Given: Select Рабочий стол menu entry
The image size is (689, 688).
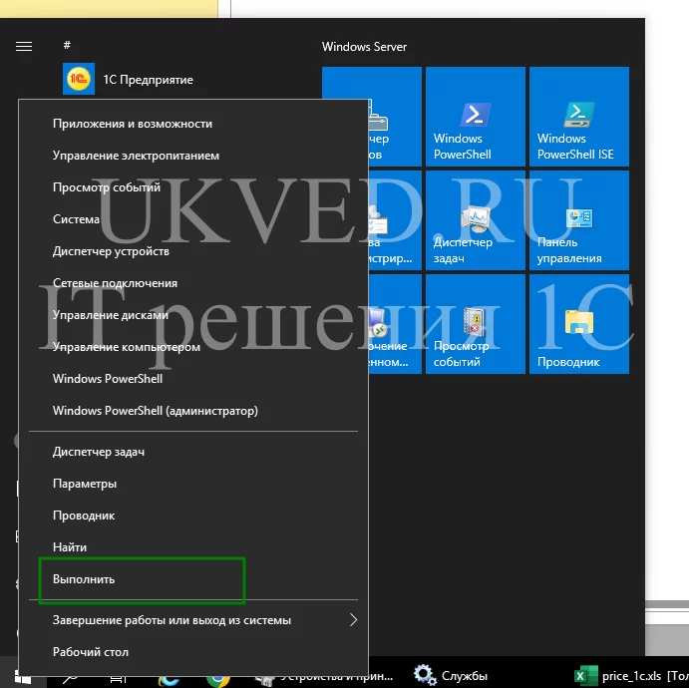Looking at the screenshot, I should pos(193,652).
